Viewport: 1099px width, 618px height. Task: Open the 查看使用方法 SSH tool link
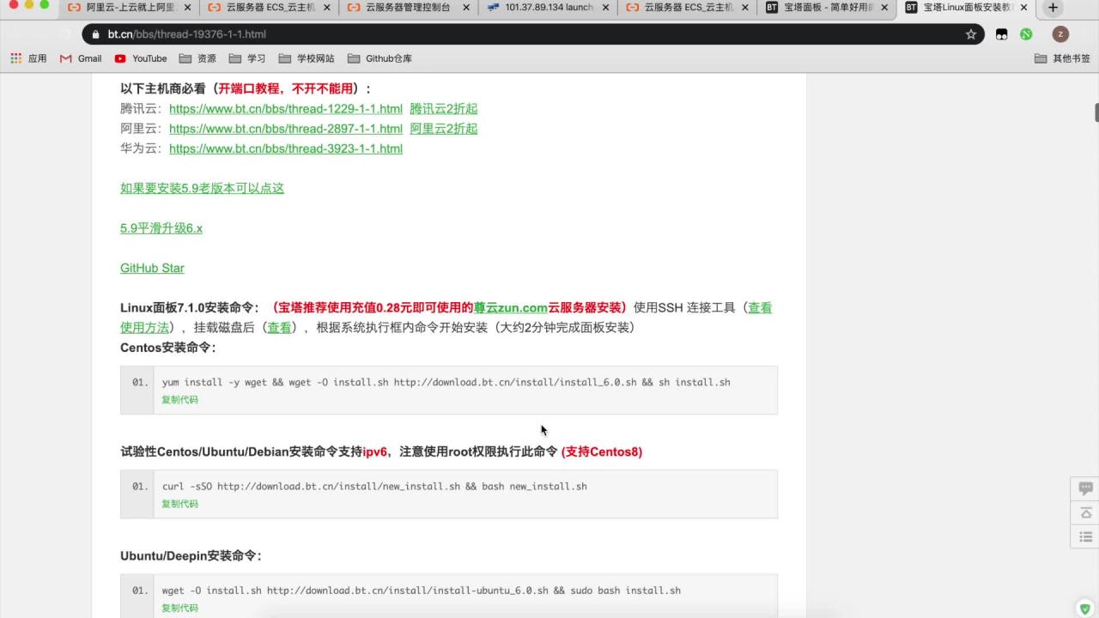(x=144, y=327)
